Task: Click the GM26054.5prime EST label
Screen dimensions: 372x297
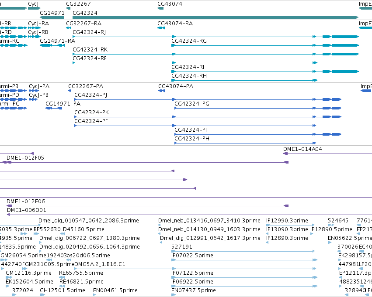Action: pos(24,256)
